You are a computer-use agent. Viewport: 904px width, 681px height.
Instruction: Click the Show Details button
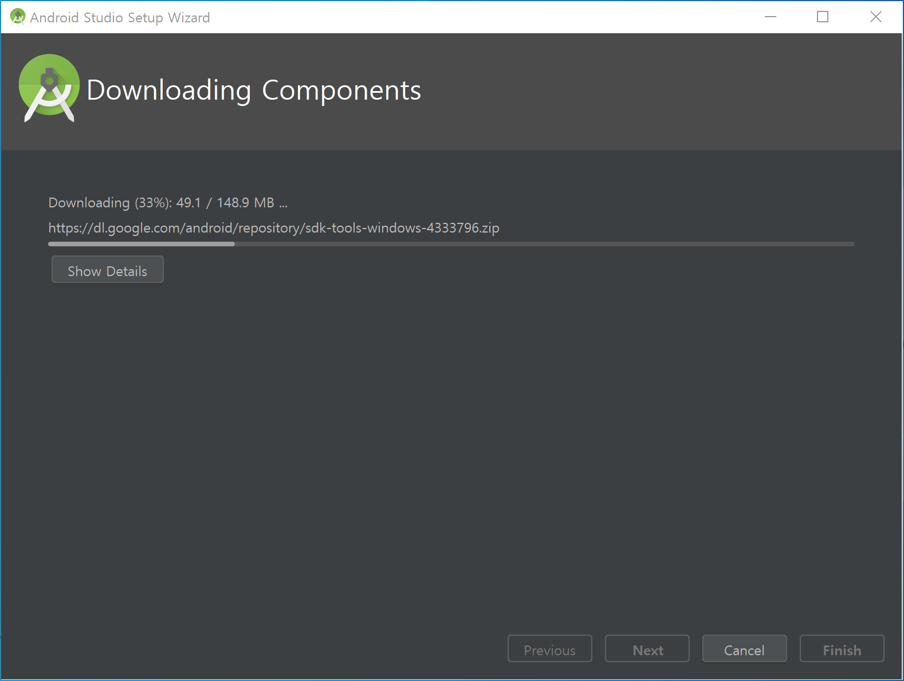point(108,269)
